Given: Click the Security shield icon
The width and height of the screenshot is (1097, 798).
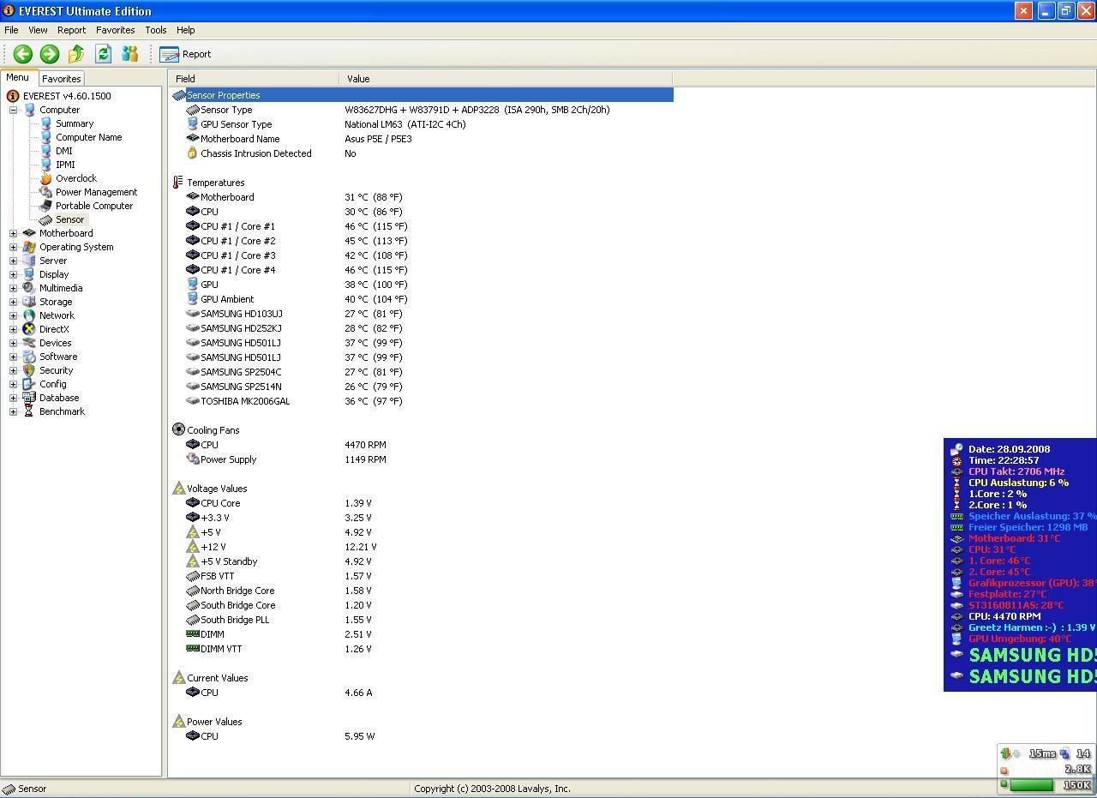Looking at the screenshot, I should 29,370.
